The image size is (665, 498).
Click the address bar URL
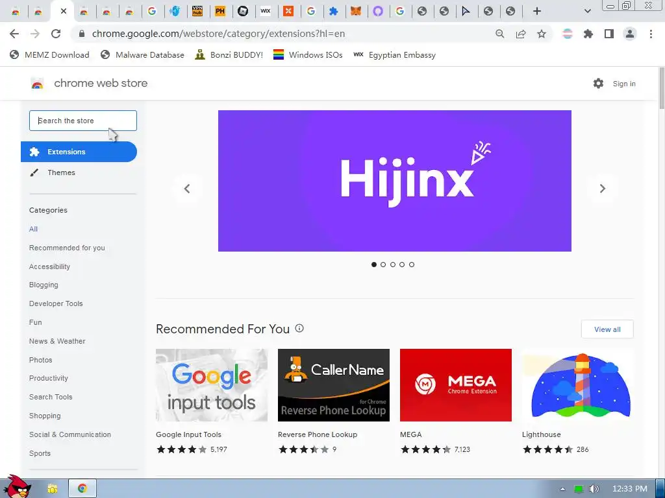(x=218, y=34)
